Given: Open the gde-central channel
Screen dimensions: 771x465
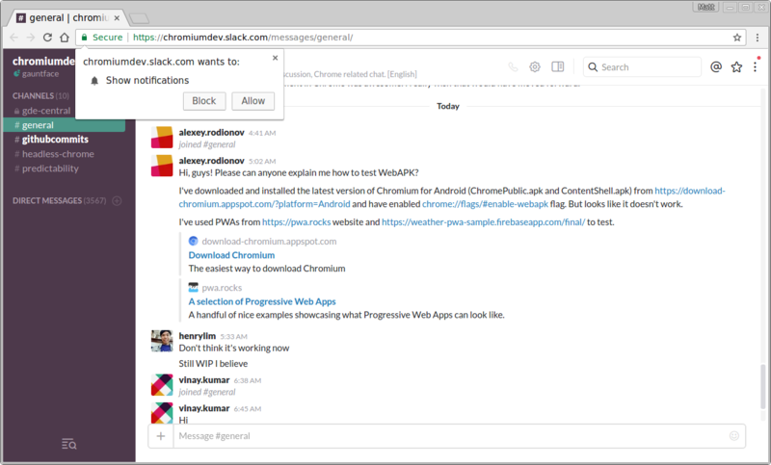Looking at the screenshot, I should pos(46,111).
